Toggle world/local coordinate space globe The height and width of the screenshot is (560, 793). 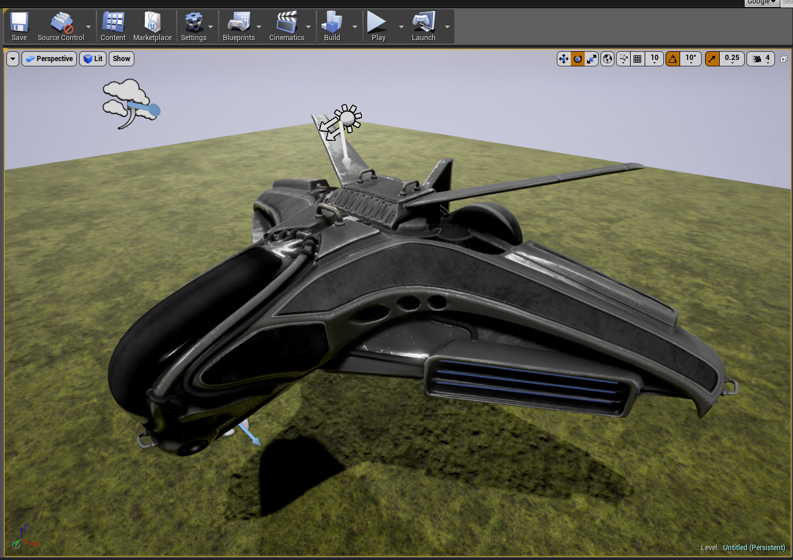(607, 59)
